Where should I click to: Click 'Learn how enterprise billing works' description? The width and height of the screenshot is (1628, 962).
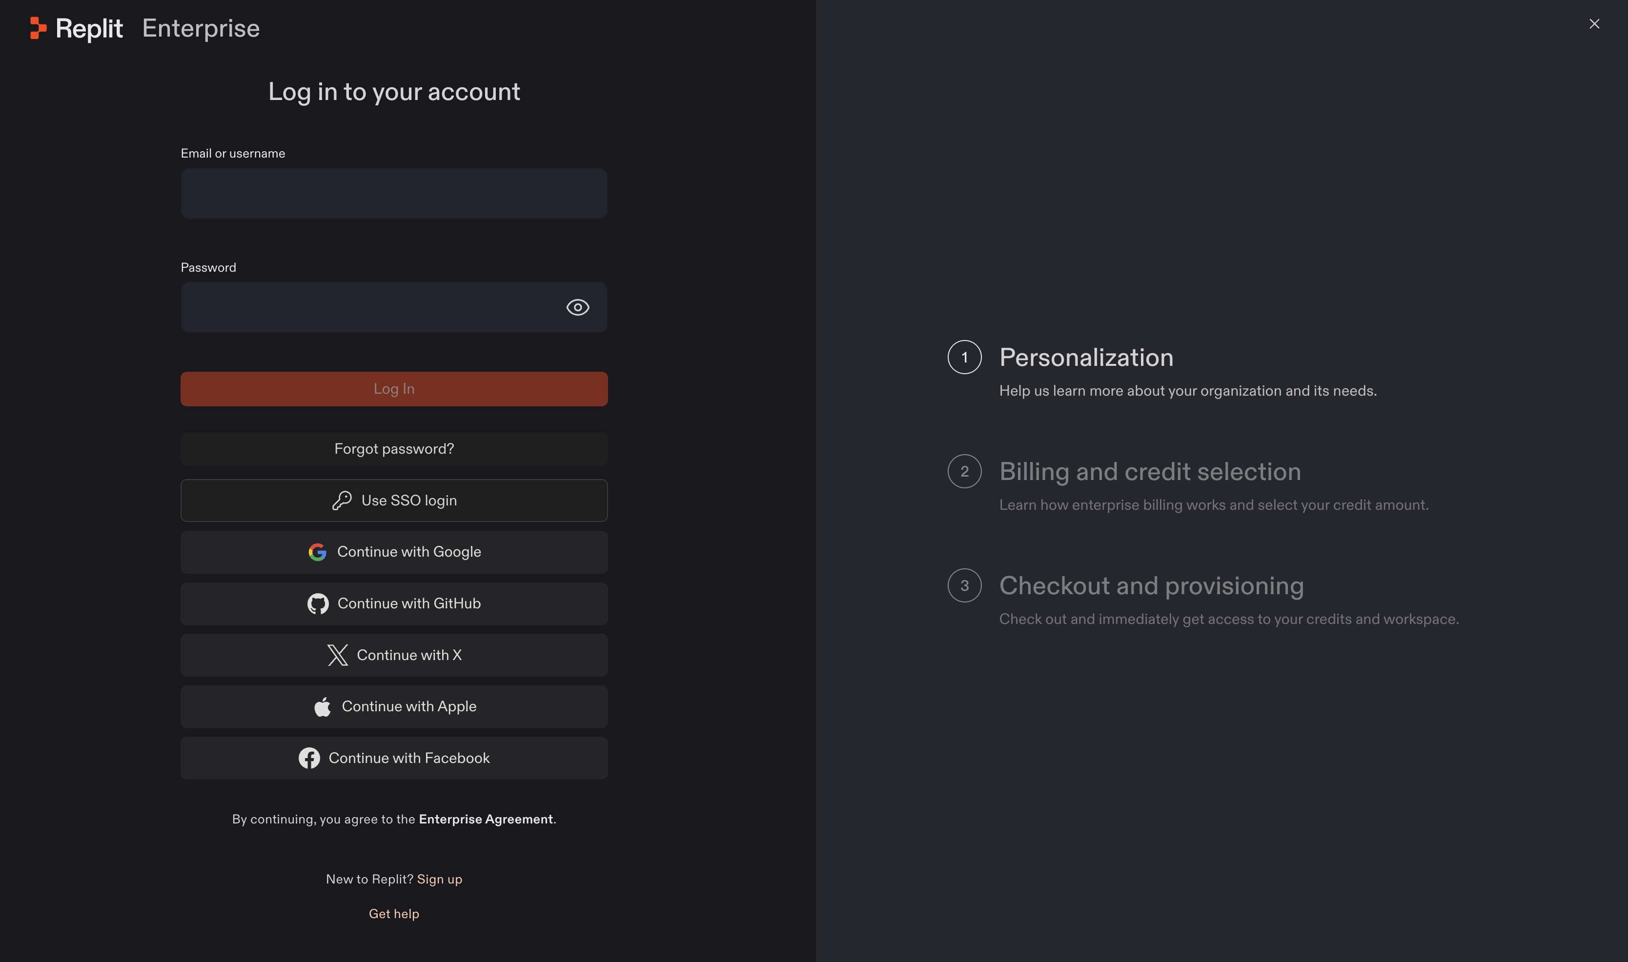coord(1214,505)
